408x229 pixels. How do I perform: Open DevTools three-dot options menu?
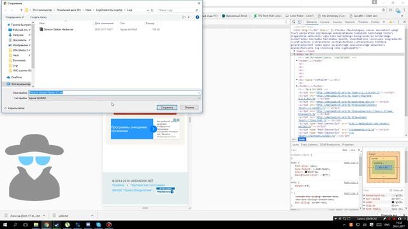coord(398,22)
